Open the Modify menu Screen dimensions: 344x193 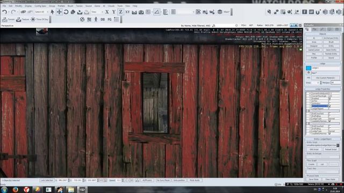coord(18,6)
